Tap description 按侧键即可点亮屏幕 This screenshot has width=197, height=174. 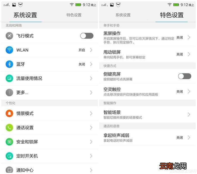(x=118, y=79)
